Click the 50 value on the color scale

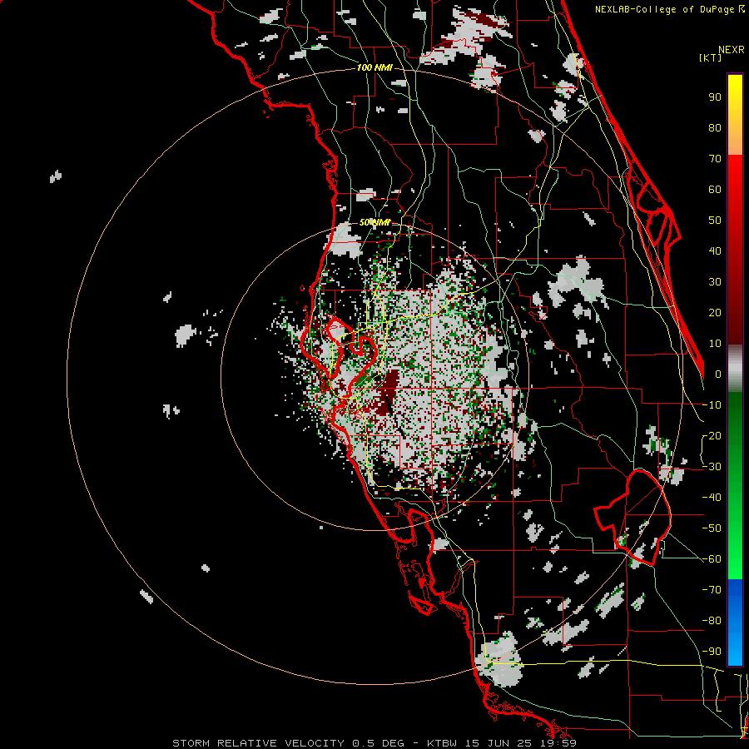[x=715, y=221]
